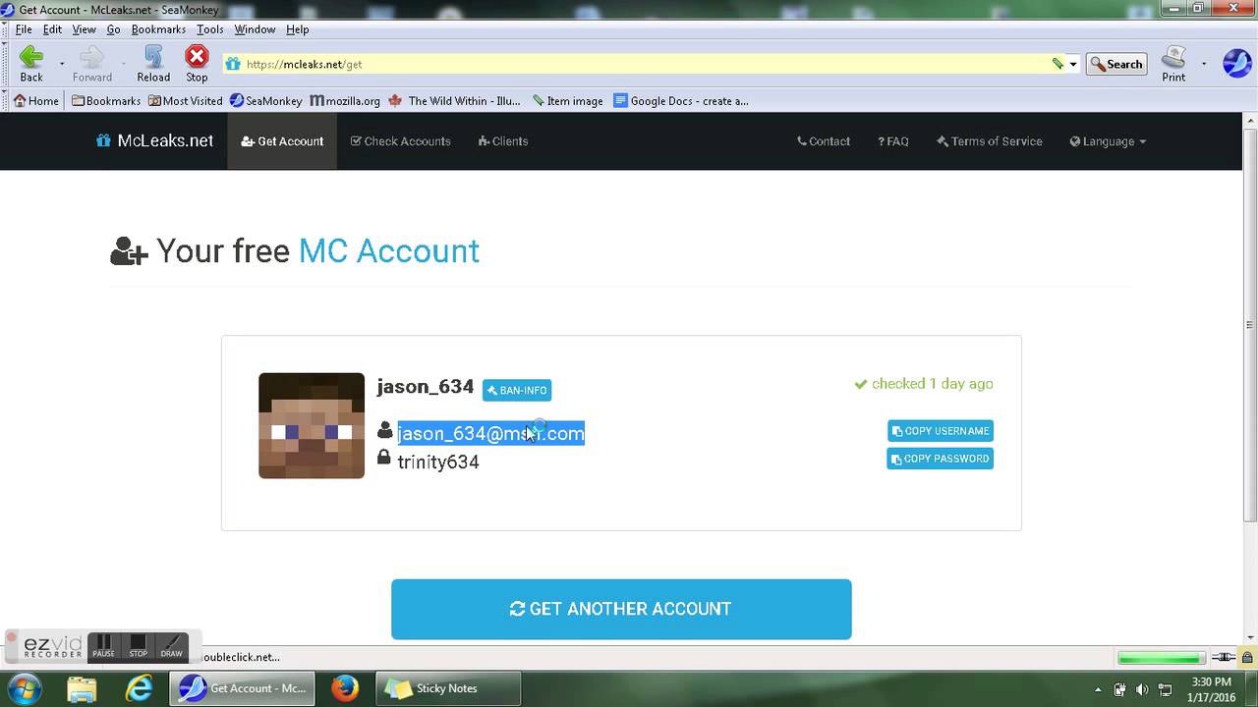
Task: Click the Steve avatar skin image
Action: [x=312, y=425]
